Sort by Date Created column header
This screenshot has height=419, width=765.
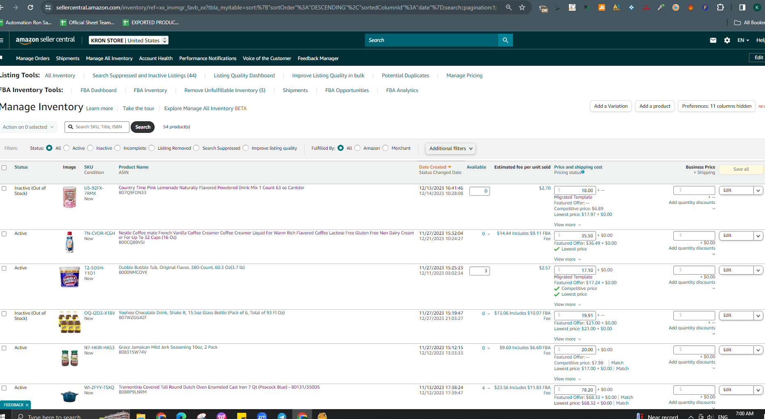tap(435, 167)
